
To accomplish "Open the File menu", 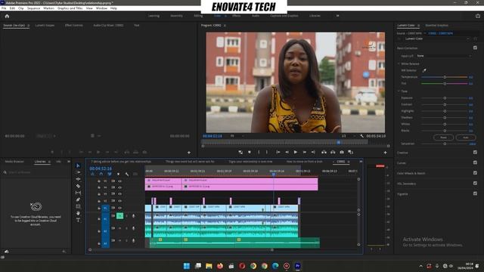I will pyautogui.click(x=4, y=8).
